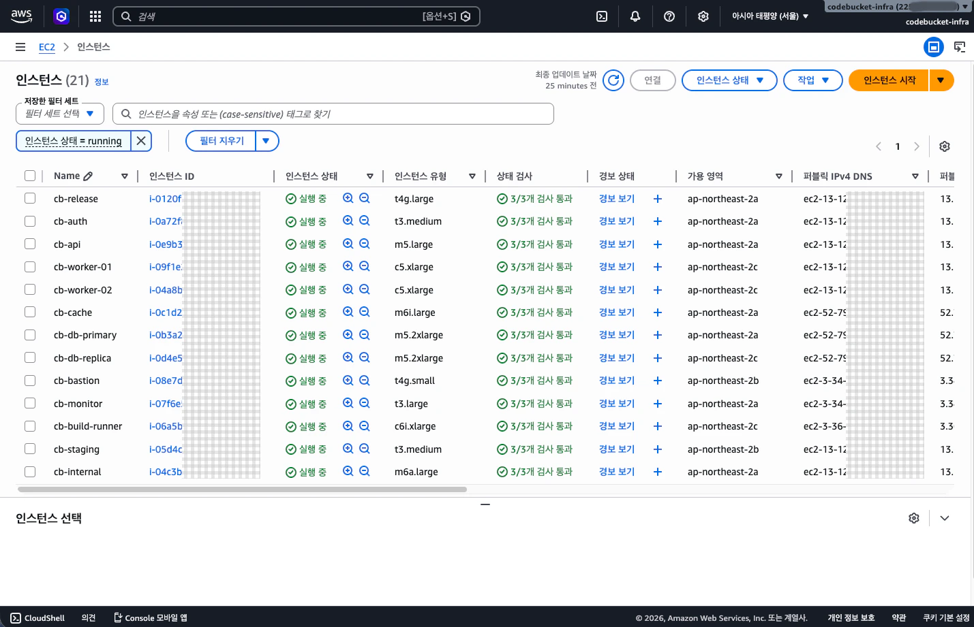Image resolution: width=974 pixels, height=627 pixels.
Task: Open 쿠키 기본 설정 footer link
Action: [946, 618]
